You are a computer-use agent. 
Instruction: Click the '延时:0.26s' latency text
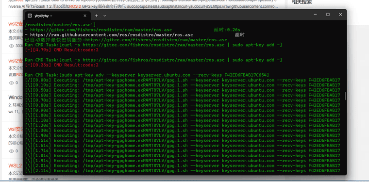(x=227, y=30)
